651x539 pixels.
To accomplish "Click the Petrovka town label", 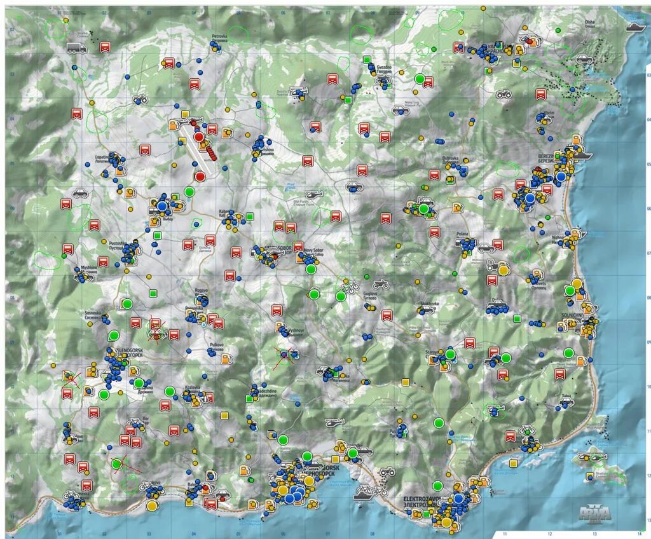I will point(220,38).
